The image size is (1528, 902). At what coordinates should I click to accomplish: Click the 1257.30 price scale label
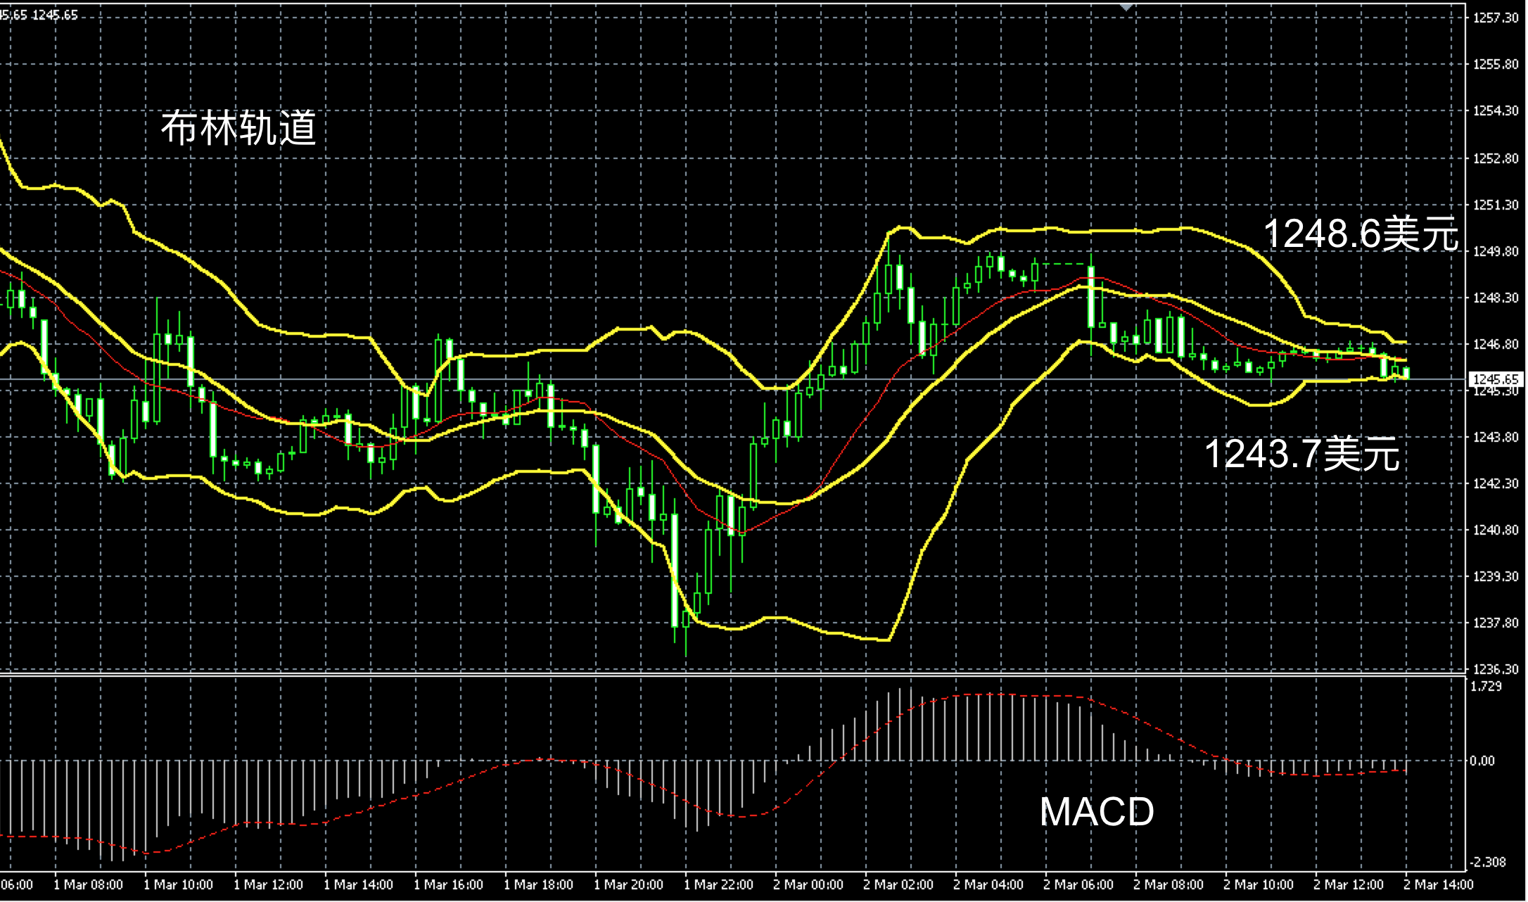tap(1495, 18)
